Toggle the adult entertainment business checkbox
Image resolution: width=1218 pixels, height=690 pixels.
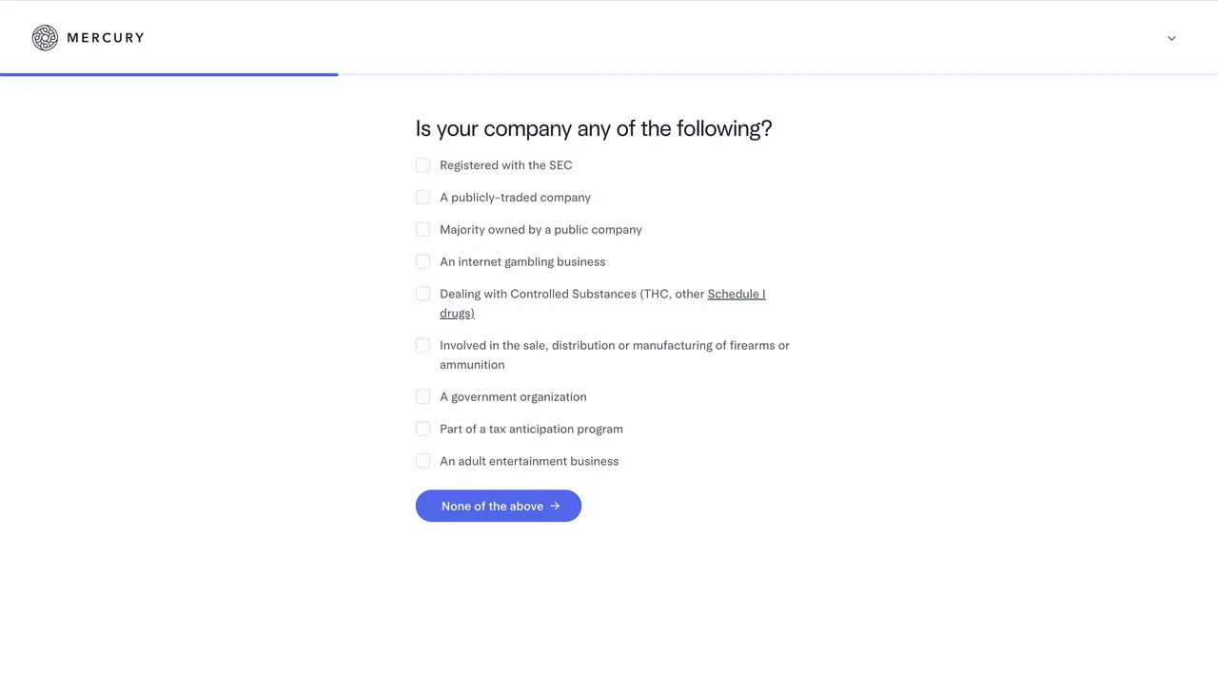(422, 462)
